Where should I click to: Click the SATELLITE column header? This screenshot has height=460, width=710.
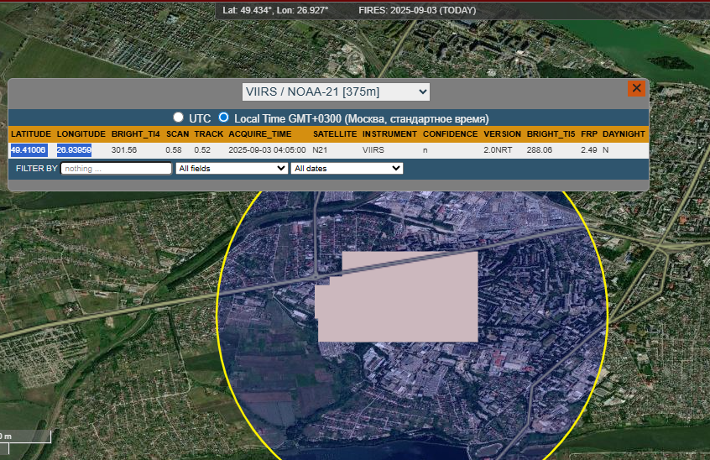pos(335,134)
